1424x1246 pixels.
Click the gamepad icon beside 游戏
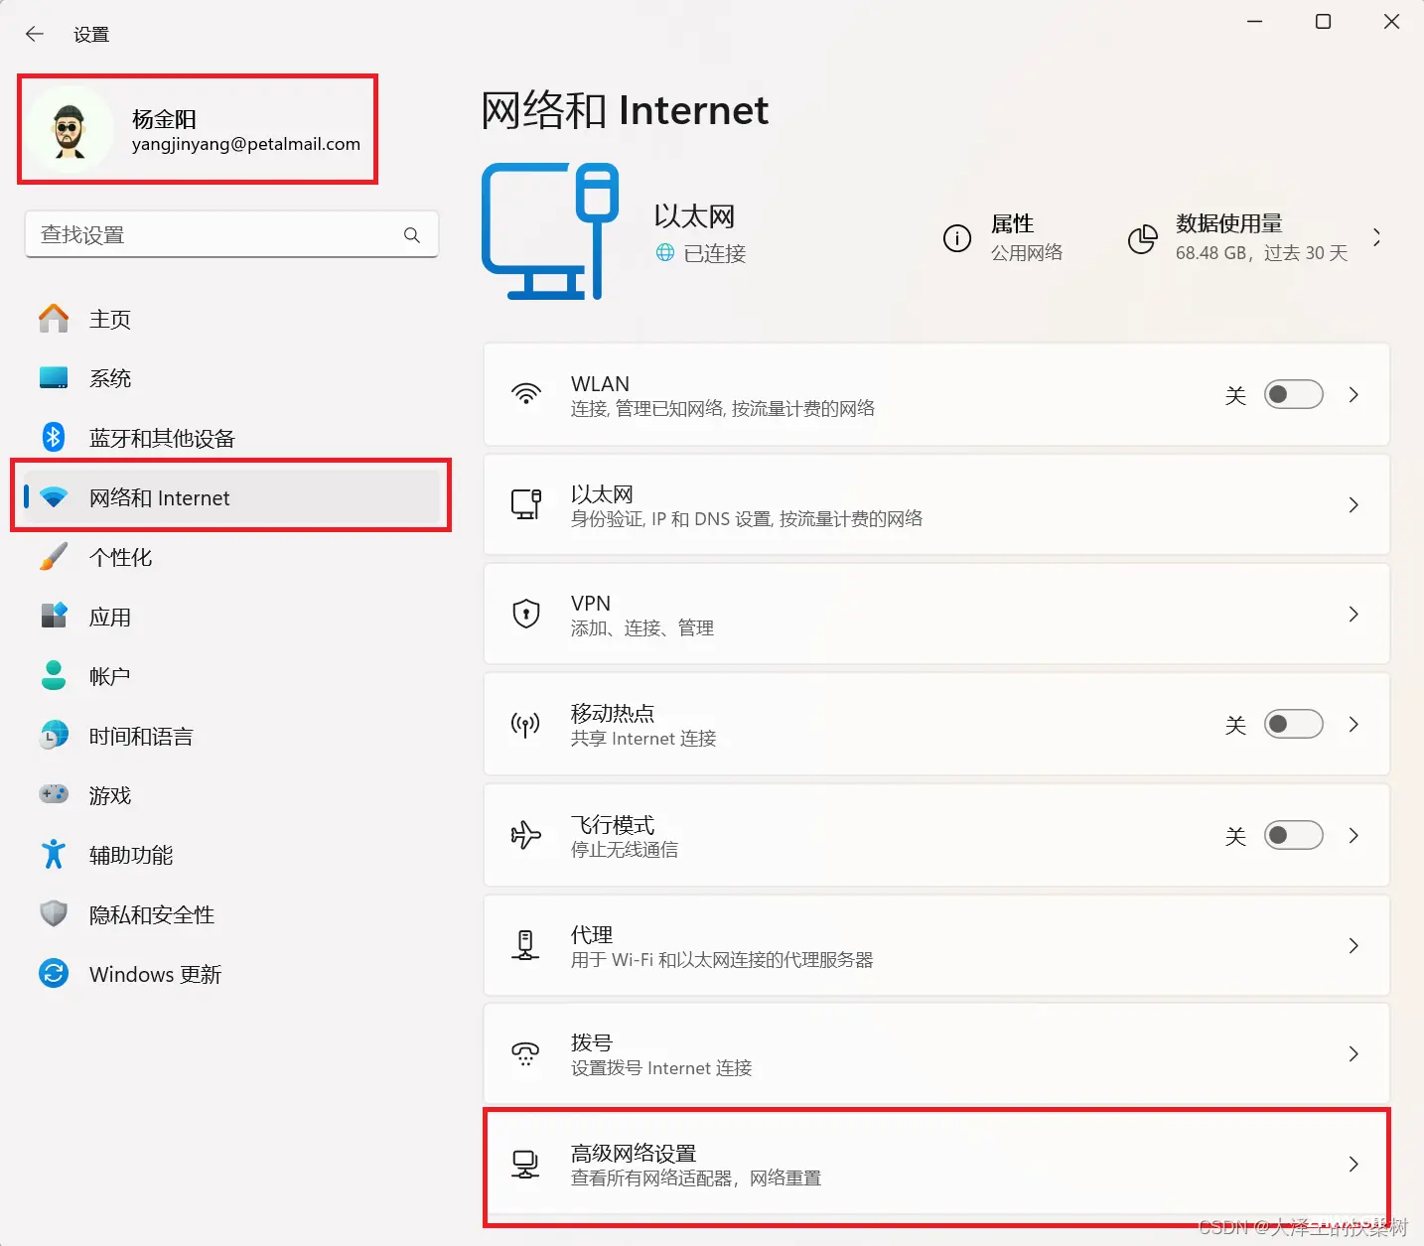point(54,794)
